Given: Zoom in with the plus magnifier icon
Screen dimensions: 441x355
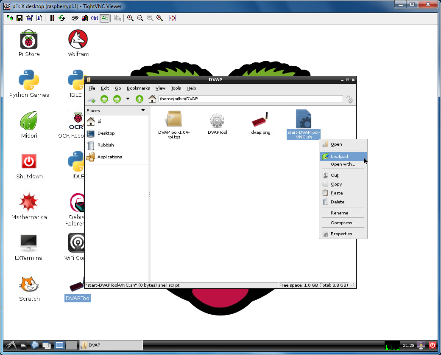Looking at the screenshot, I should 130,18.
